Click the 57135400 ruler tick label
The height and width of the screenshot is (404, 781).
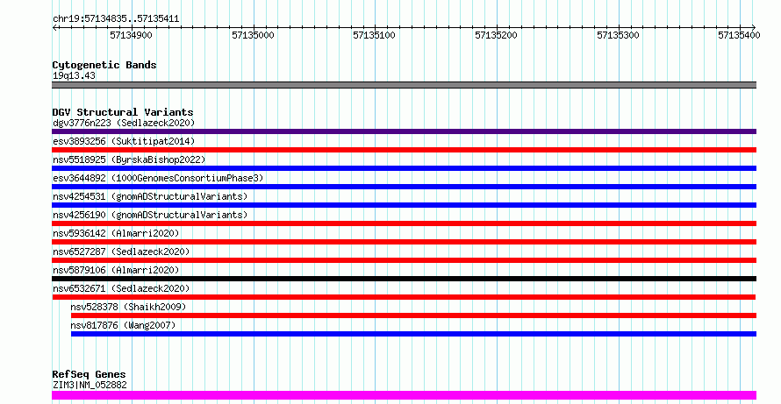coord(739,35)
